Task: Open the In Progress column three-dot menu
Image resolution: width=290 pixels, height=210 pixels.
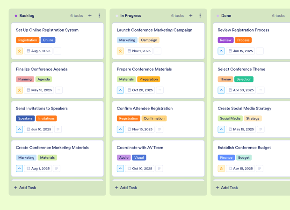Action: 200,15
